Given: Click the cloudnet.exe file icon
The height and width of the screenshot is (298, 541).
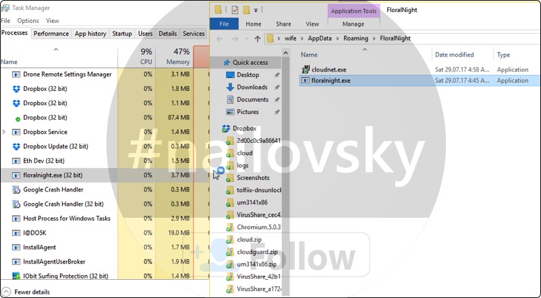Looking at the screenshot, I should [x=306, y=69].
